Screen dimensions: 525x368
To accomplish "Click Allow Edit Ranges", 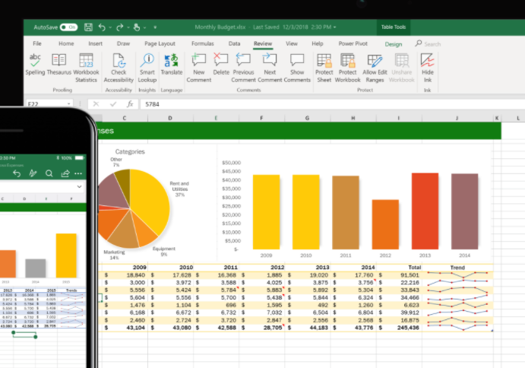I will pos(375,68).
